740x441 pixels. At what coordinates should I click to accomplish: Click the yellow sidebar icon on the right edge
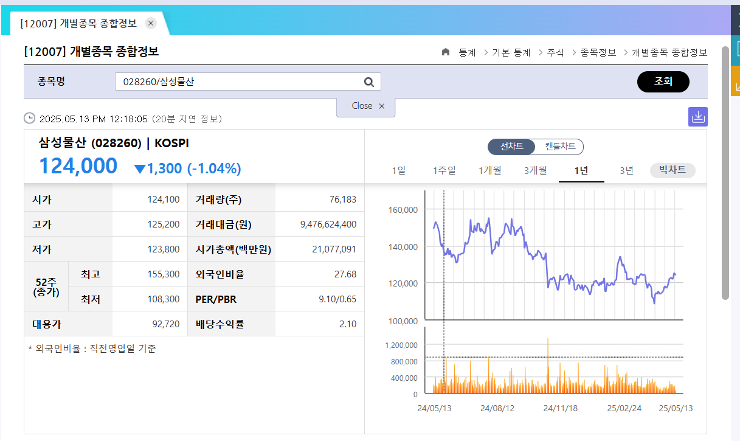tap(736, 79)
